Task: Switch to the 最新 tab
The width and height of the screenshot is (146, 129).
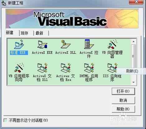Action: (40, 33)
